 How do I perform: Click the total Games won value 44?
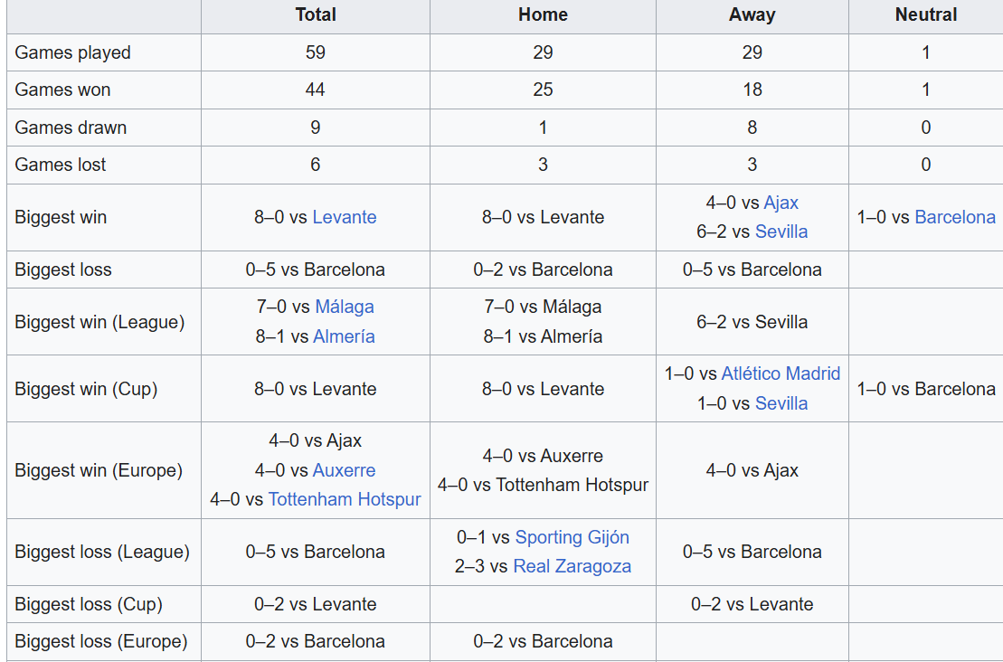coord(315,90)
